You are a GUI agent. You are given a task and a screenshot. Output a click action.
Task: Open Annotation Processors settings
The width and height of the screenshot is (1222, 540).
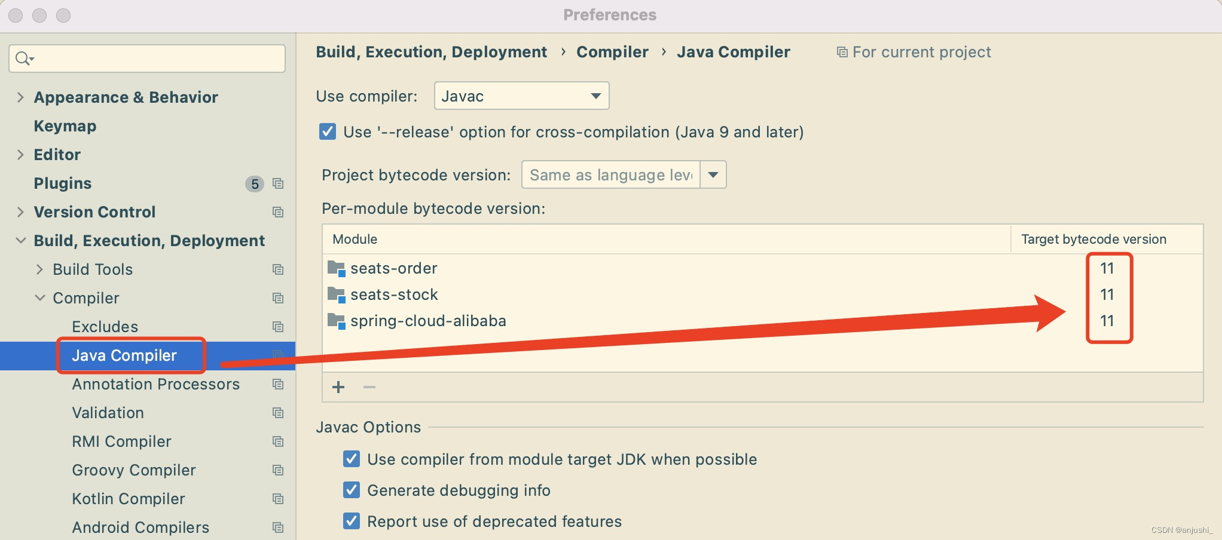156,384
